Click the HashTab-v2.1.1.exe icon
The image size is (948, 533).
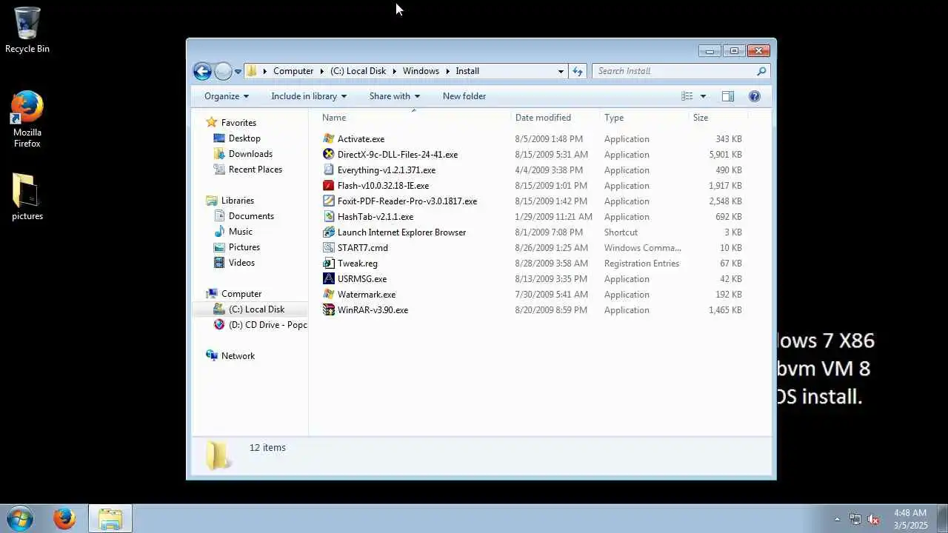tap(329, 216)
